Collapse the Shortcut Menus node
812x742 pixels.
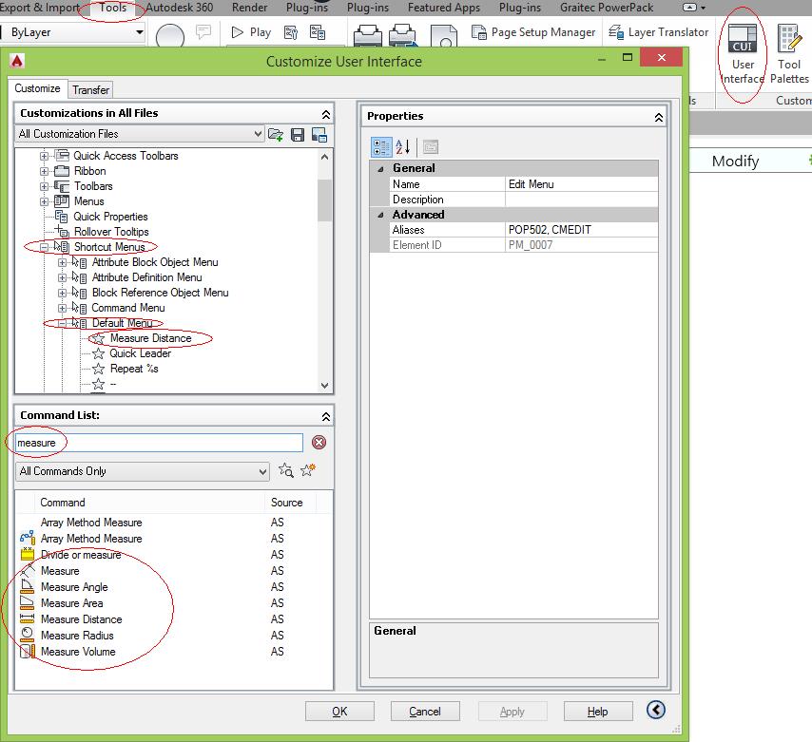[44, 247]
